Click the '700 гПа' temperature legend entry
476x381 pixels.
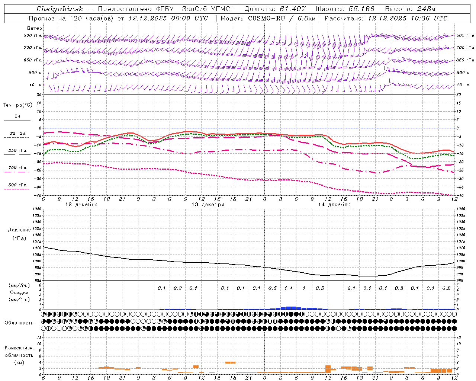click(17, 168)
